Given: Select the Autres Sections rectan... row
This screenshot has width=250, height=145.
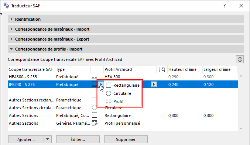Looking at the screenshot, I should pos(123,100).
